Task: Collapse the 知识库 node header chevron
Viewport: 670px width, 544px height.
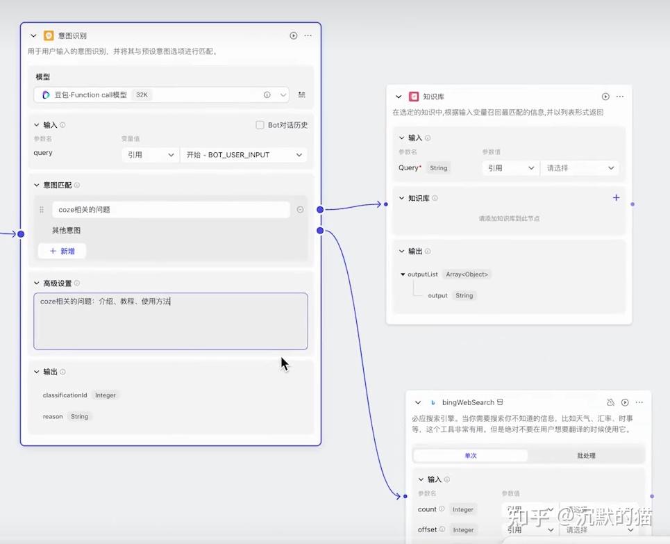Action: pos(399,97)
